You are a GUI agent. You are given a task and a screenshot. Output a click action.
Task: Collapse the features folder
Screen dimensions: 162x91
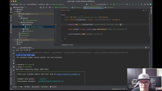pyautogui.click(x=19, y=18)
